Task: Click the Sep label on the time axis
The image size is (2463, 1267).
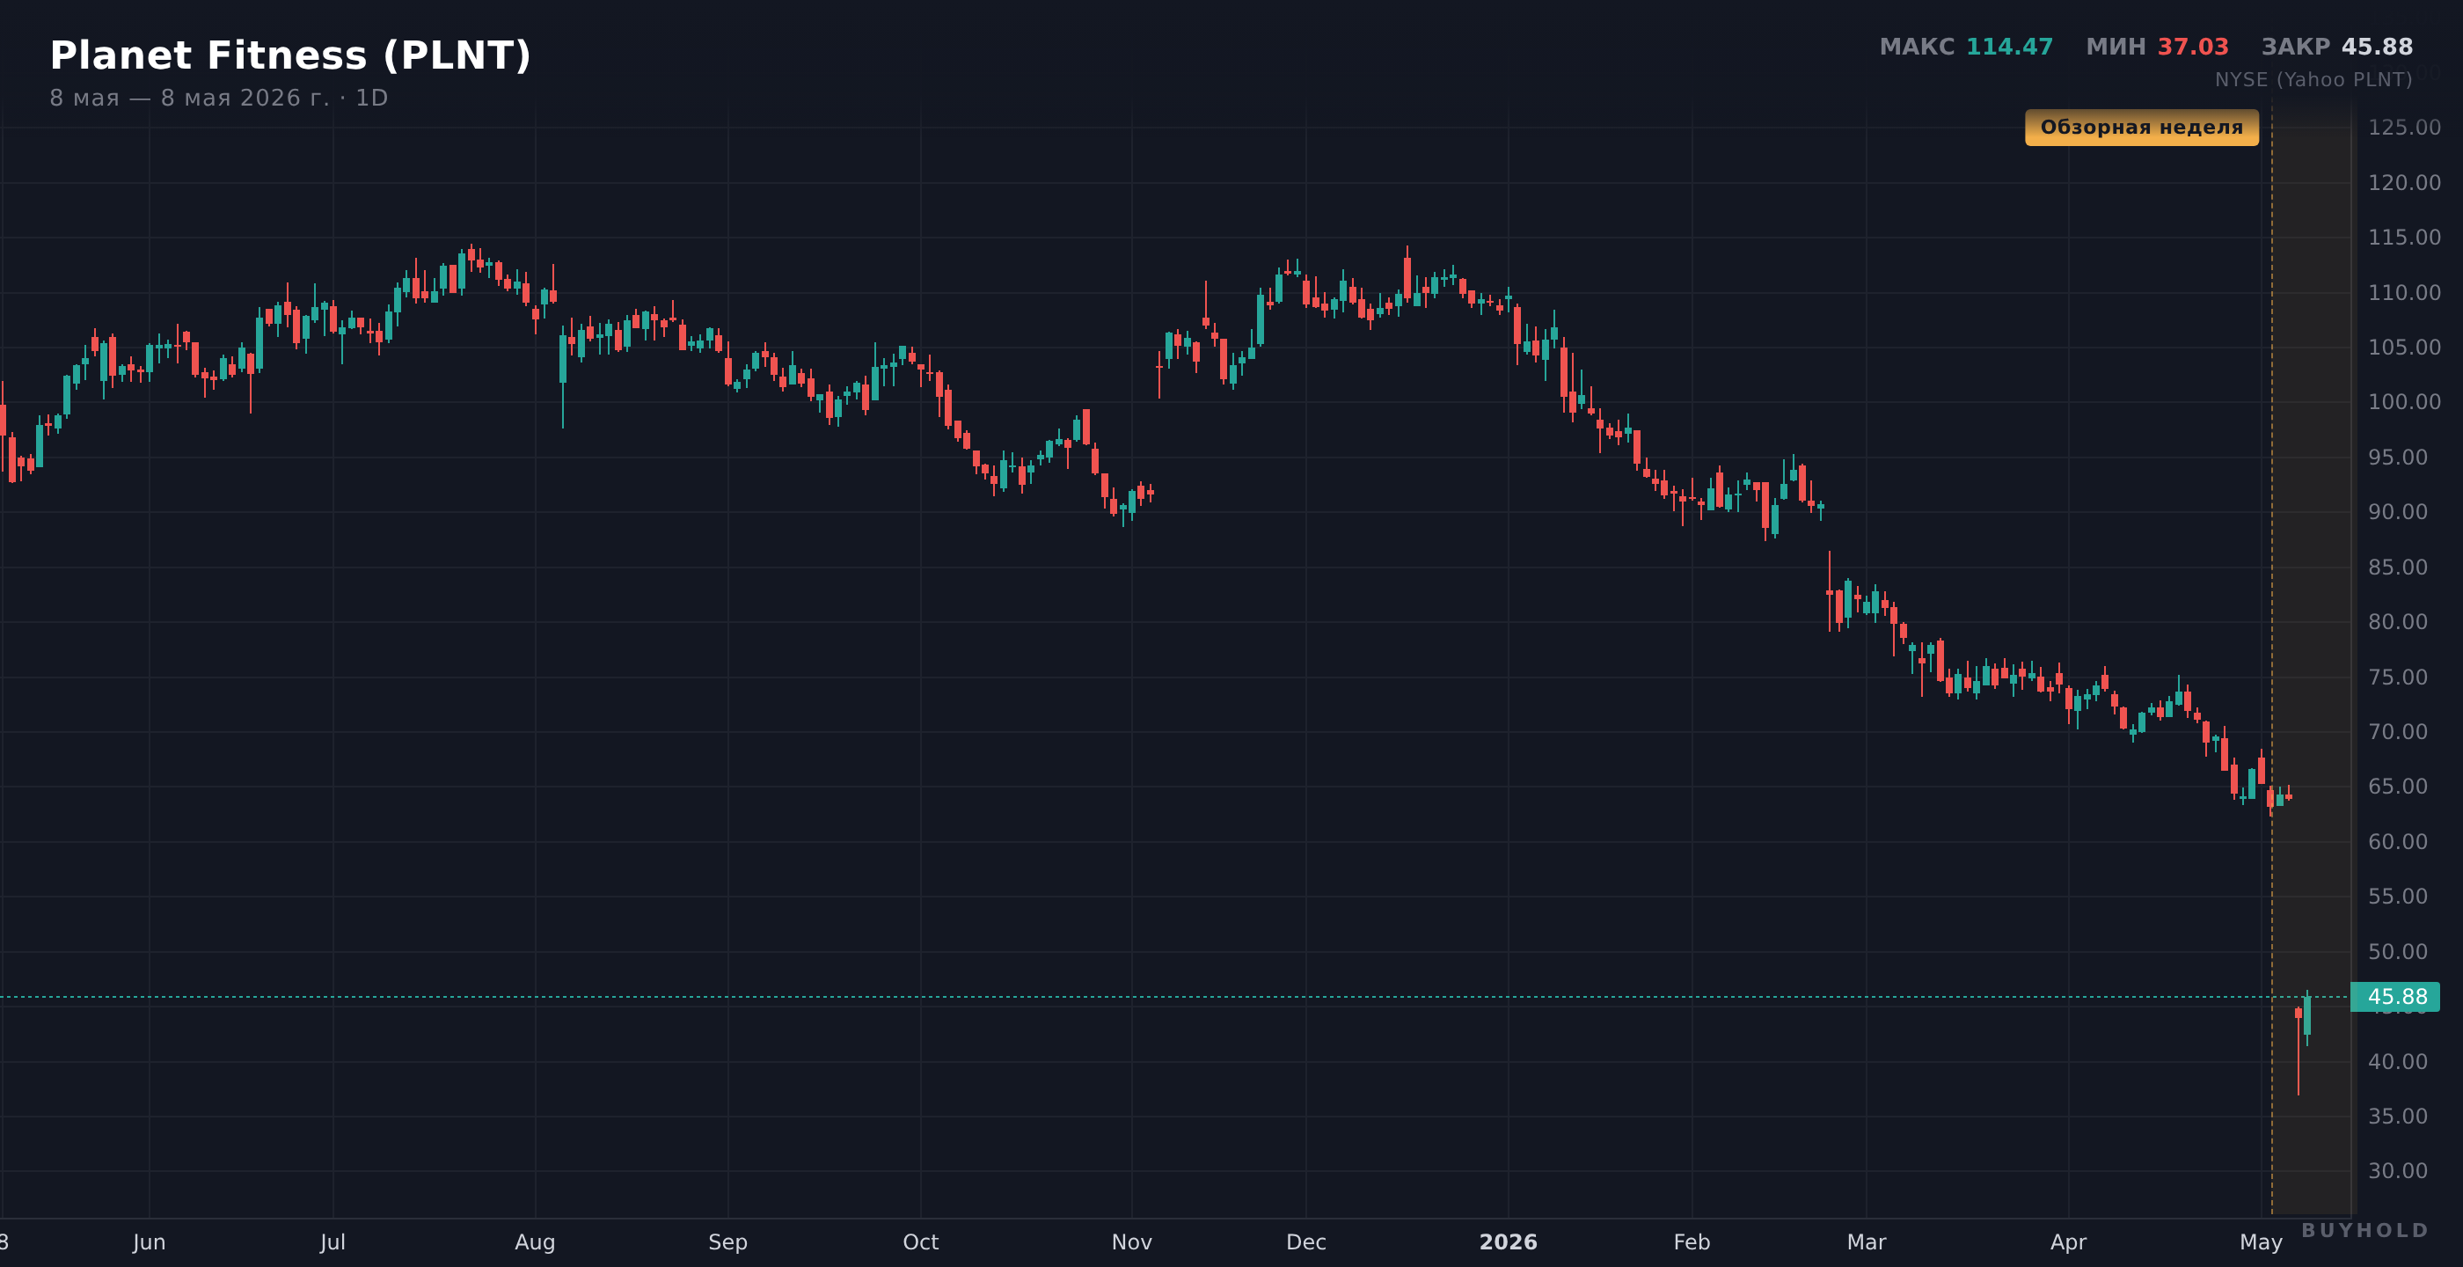Action: click(x=727, y=1242)
